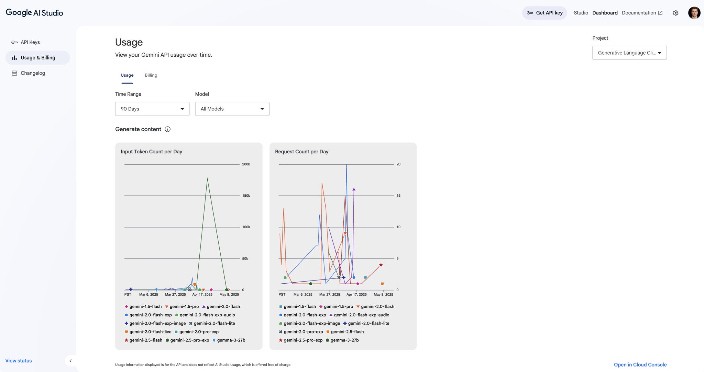Click the Get API key button
Screen dimensions: 704x372
(544, 13)
